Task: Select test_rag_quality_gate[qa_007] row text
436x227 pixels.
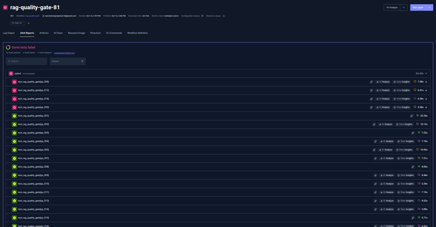Action: click(x=33, y=158)
